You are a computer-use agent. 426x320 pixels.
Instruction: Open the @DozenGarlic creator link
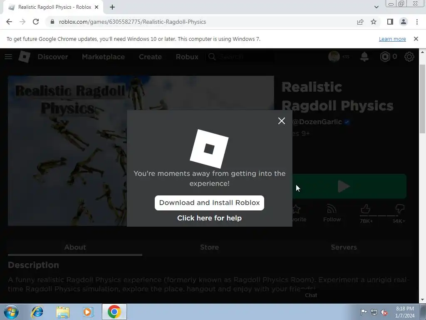(317, 122)
